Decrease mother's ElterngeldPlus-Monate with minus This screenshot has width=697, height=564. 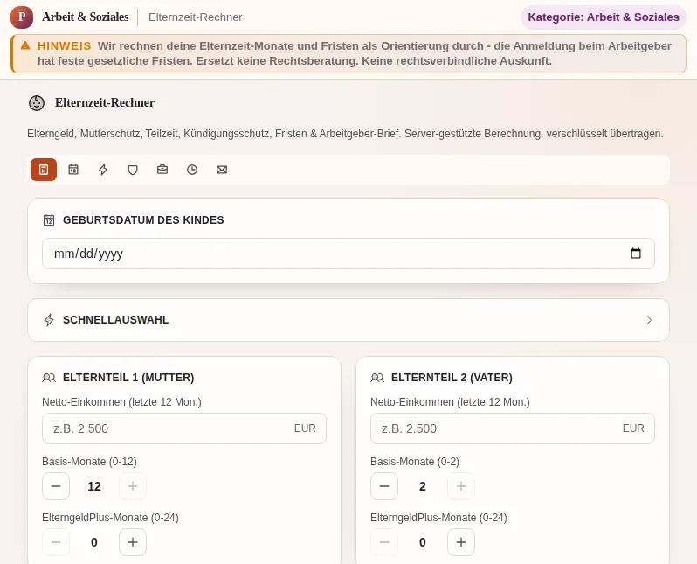[56, 542]
